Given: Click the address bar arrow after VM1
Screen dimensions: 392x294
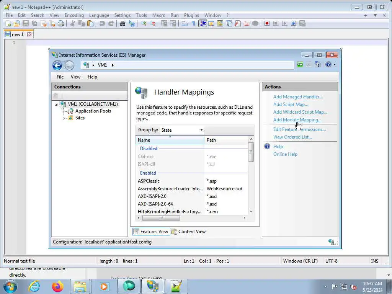Looking at the screenshot, I should click(113, 65).
